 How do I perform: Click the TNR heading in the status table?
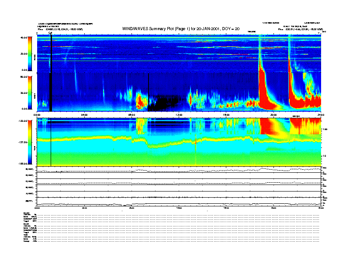coord(25,235)
